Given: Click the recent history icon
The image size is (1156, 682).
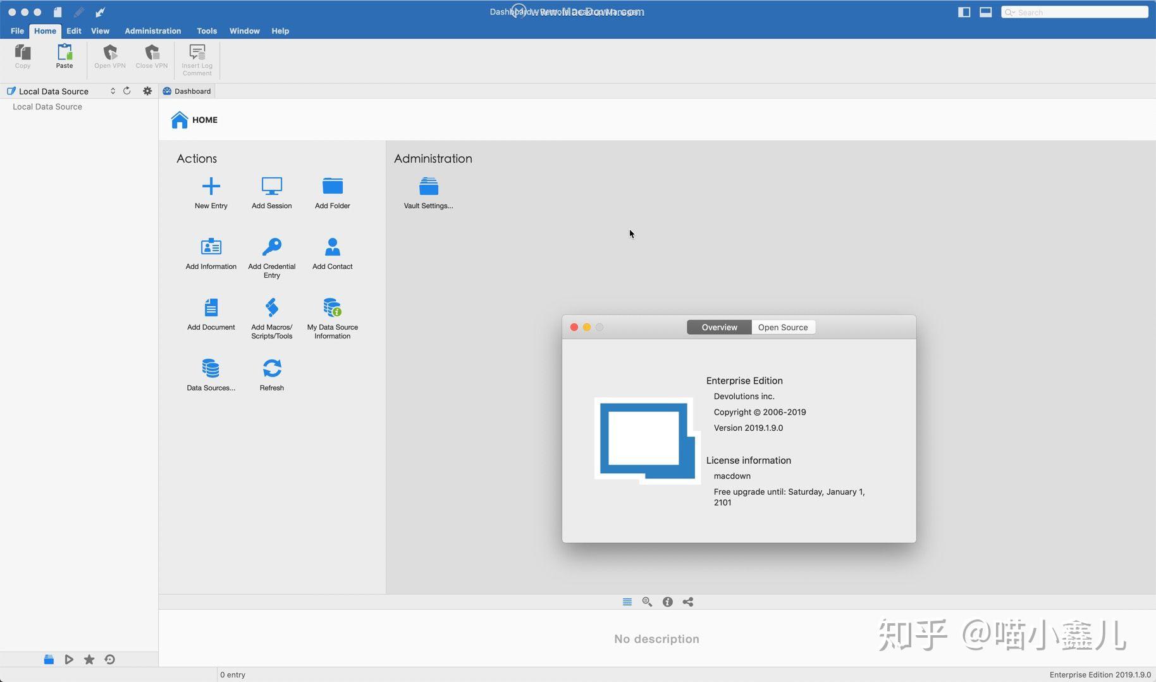Looking at the screenshot, I should (109, 659).
